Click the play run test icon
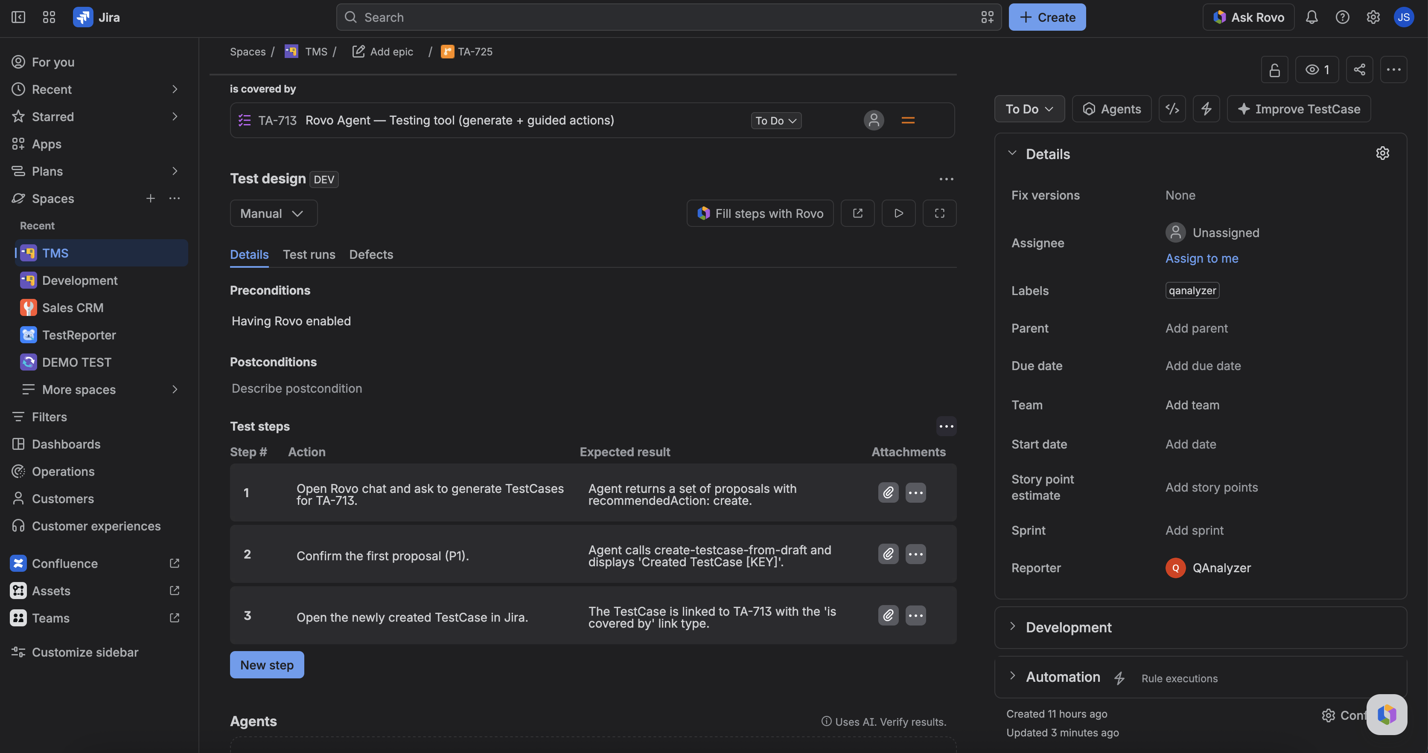1428x753 pixels. click(x=899, y=213)
